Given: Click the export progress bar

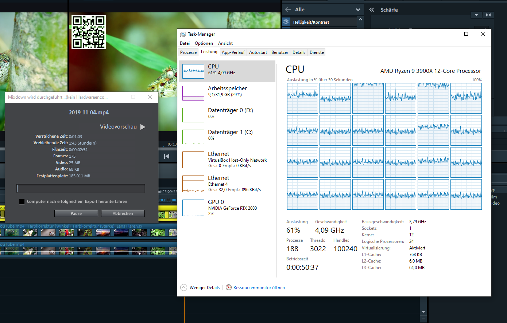Looking at the screenshot, I should pos(81,188).
